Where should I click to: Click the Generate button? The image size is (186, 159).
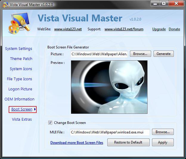[164, 54]
